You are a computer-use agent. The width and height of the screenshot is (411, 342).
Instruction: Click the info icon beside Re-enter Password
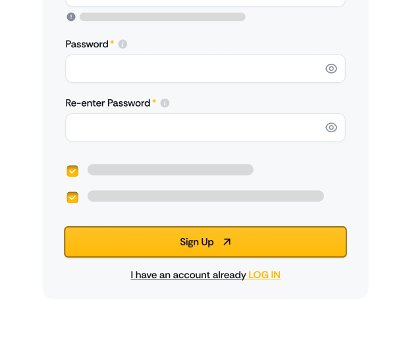point(165,103)
